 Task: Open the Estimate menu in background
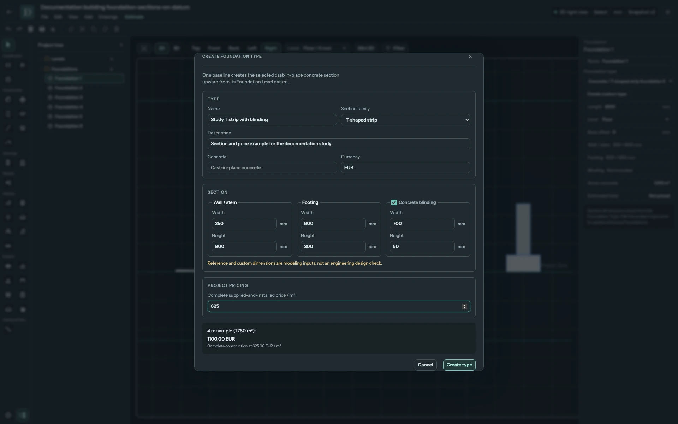coord(134,17)
